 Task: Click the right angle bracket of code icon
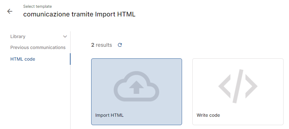click(x=251, y=86)
